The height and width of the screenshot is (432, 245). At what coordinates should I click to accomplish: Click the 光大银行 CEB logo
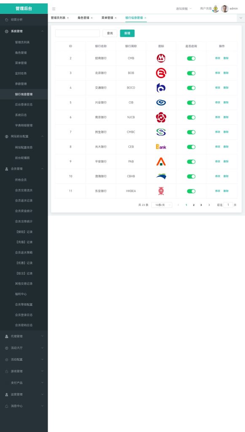point(161,147)
